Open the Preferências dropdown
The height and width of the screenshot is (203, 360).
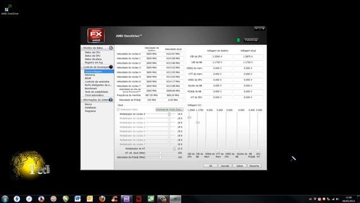251,40
